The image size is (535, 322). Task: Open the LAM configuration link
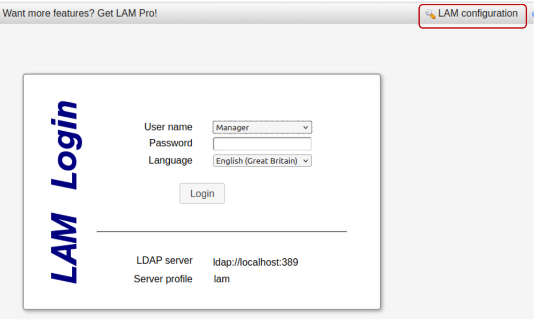pos(478,13)
